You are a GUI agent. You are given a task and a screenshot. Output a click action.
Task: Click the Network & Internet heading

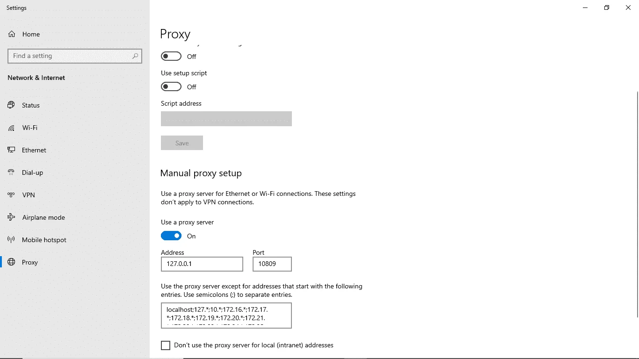click(x=36, y=78)
